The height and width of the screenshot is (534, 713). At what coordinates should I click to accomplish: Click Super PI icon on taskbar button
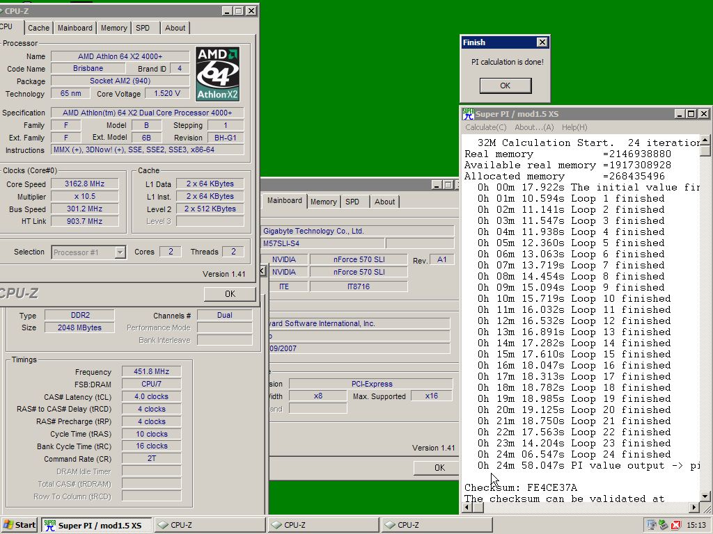[50, 526]
